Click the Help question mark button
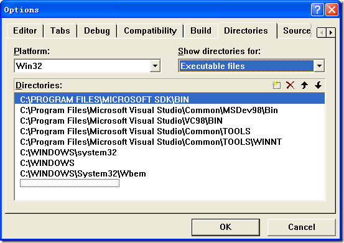The height and width of the screenshot is (243, 344). click(x=317, y=10)
